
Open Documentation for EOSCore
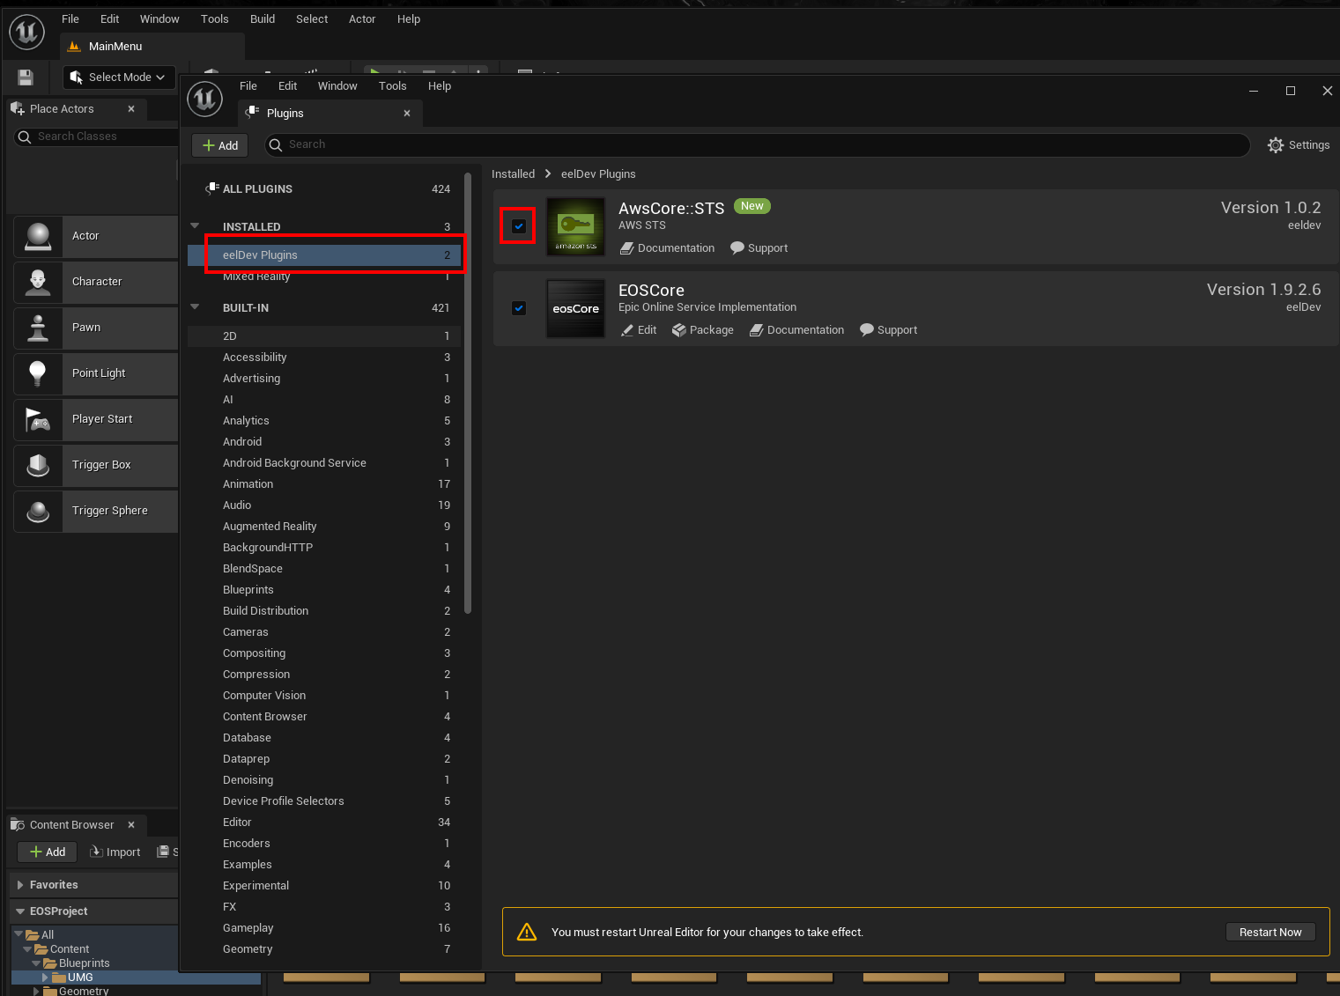coord(796,330)
